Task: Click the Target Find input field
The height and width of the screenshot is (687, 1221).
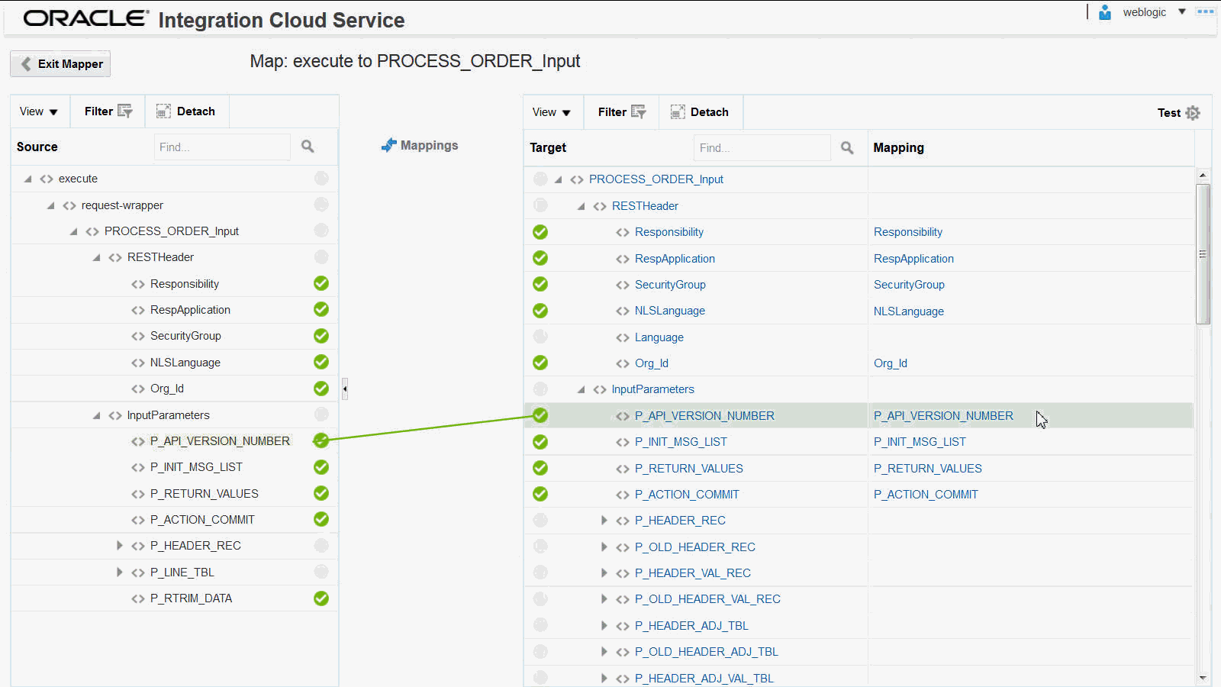Action: [x=762, y=148]
